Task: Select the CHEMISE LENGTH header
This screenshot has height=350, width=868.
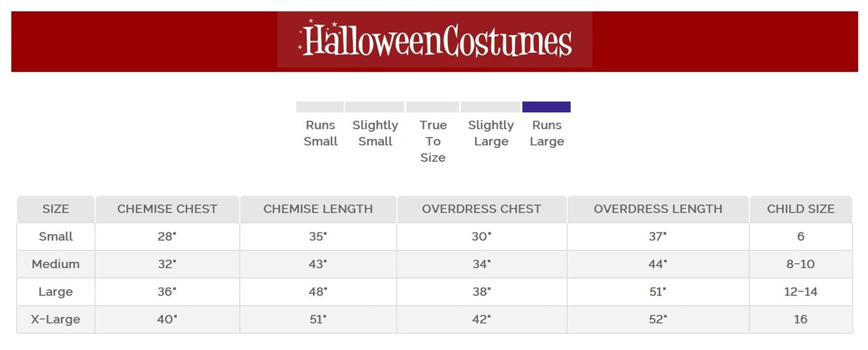Action: point(318,209)
